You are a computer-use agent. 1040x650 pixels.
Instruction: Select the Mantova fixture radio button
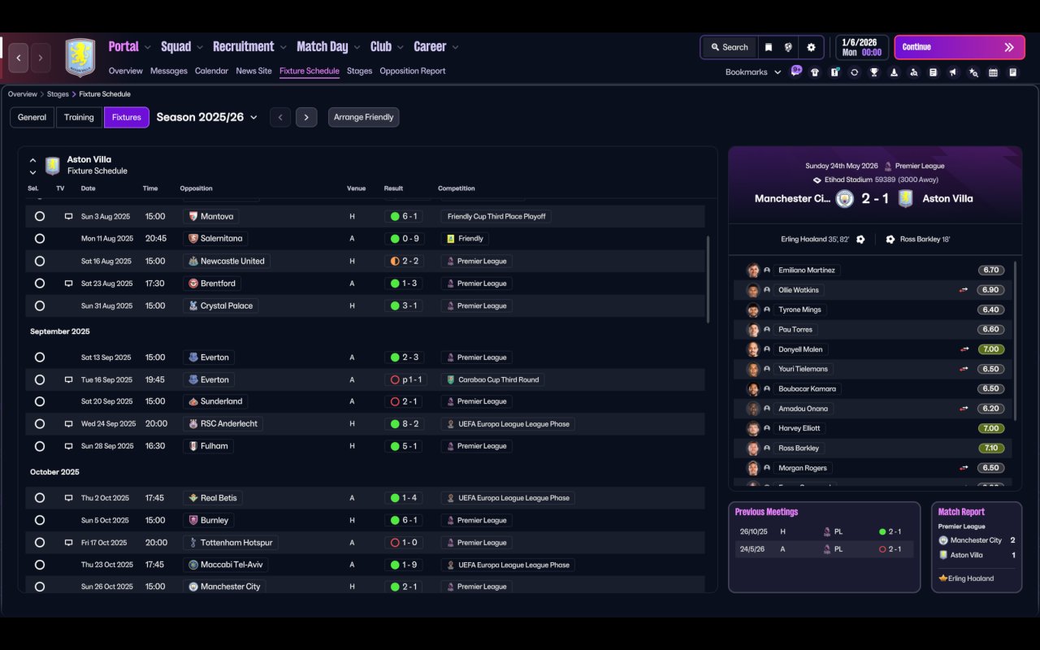(40, 217)
